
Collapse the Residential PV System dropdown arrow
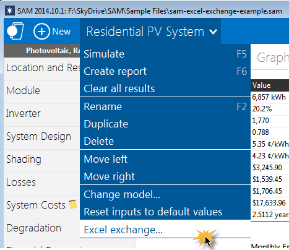[x=213, y=32]
